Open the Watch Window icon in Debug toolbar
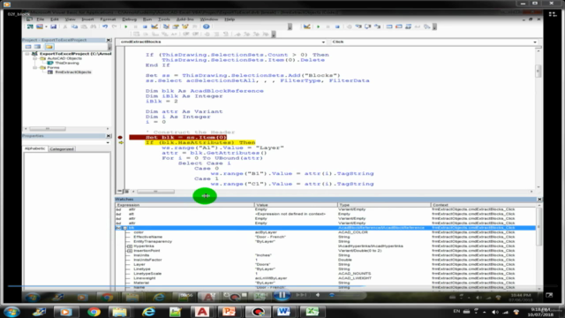The width and height of the screenshot is (565, 318). [408, 26]
